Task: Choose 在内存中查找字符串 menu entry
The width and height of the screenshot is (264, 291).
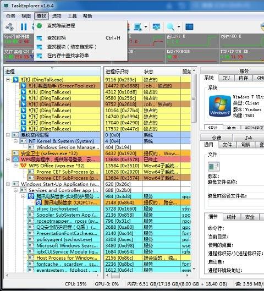Action: 81,56
